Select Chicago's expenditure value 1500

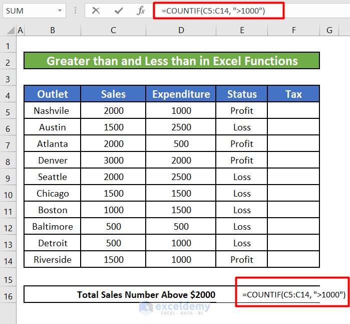[x=181, y=193]
